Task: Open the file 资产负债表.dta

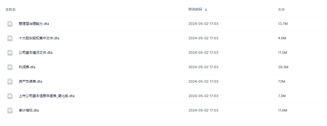Action: [30, 82]
